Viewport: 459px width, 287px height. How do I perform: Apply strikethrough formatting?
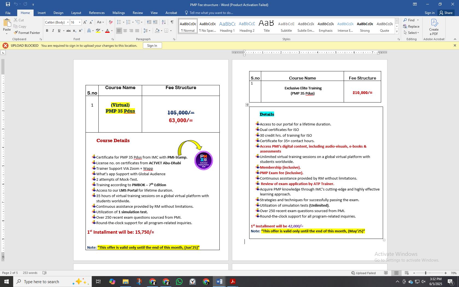(x=69, y=31)
